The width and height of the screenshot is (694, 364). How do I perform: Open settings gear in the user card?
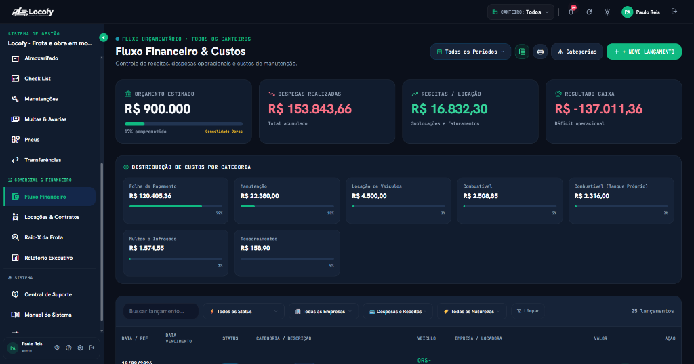click(80, 348)
